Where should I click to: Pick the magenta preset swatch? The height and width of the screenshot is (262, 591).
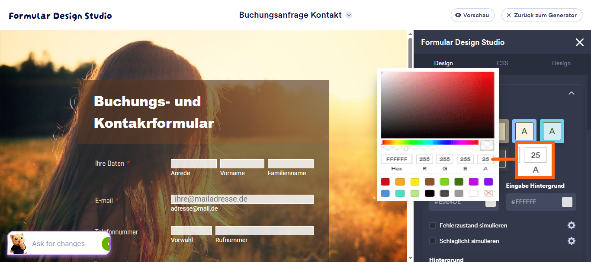[474, 182]
